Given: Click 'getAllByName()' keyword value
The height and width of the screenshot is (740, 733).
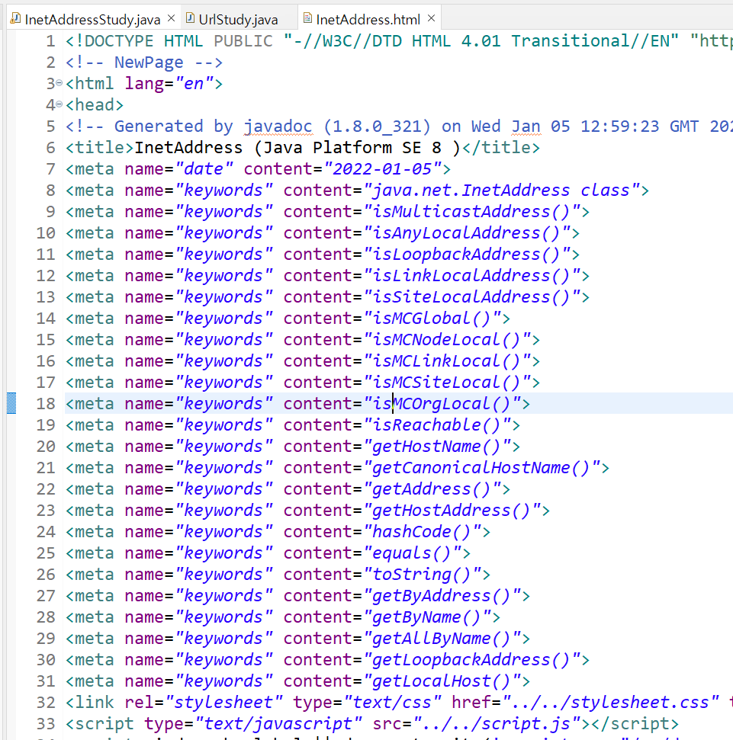Looking at the screenshot, I should coord(442,639).
